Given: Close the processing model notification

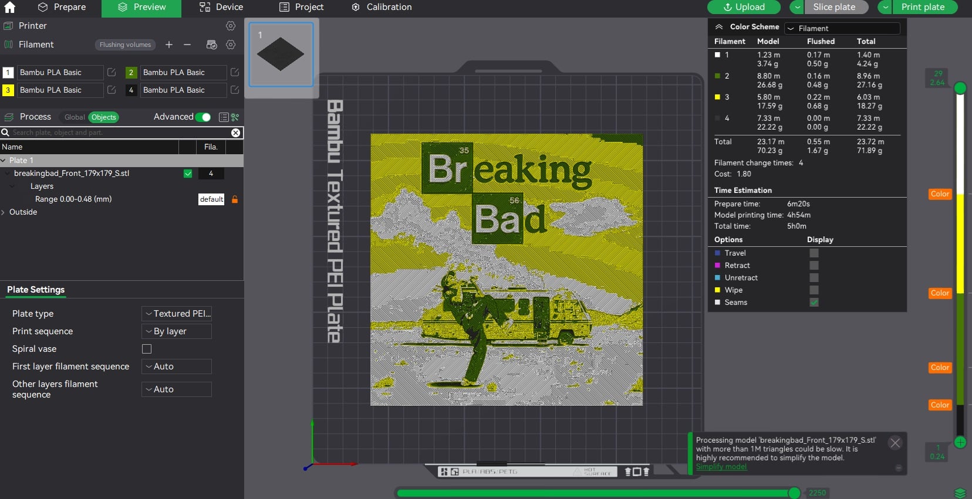Looking at the screenshot, I should point(895,443).
